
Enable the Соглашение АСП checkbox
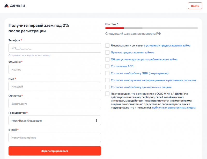[x=107, y=66]
